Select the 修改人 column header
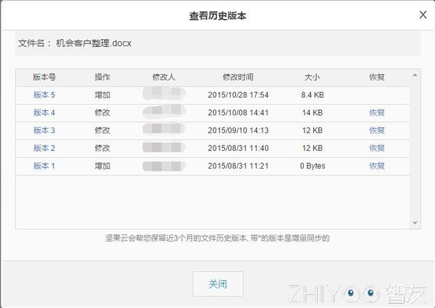Image resolution: width=435 pixels, height=308 pixels. coord(164,77)
